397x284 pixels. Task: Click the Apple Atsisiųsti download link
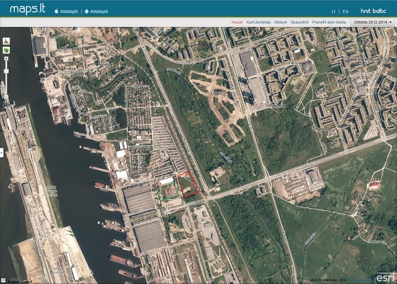point(66,11)
